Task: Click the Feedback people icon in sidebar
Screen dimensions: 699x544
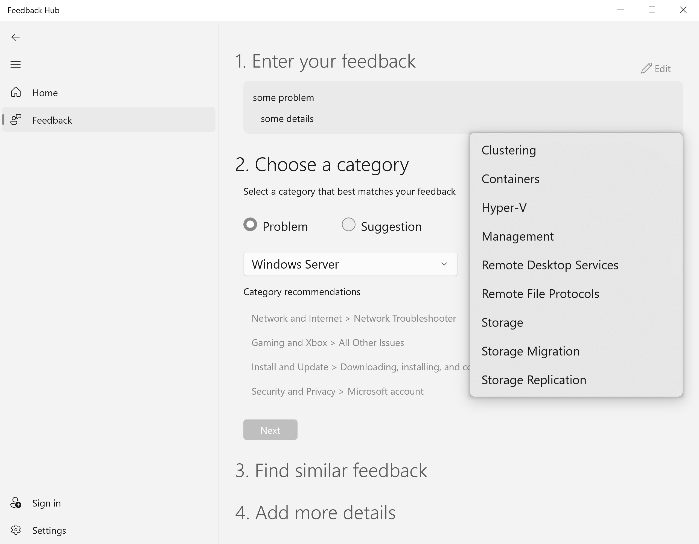Action: click(x=16, y=120)
